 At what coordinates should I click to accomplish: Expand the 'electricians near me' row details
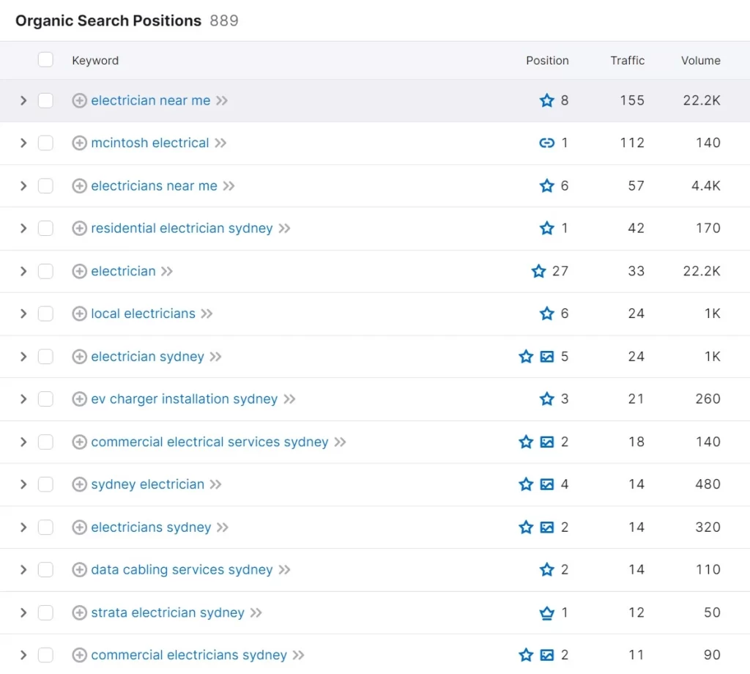pyautogui.click(x=23, y=186)
